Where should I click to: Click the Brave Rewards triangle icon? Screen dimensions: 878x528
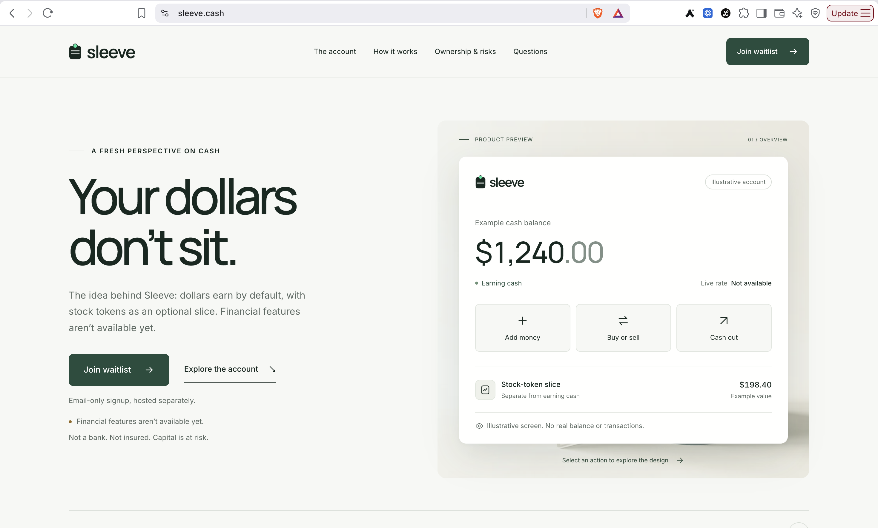coord(618,13)
